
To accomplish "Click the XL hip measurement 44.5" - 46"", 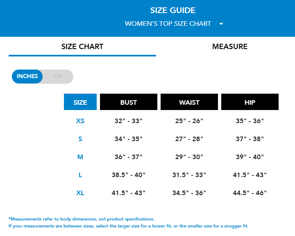I will (x=250, y=193).
